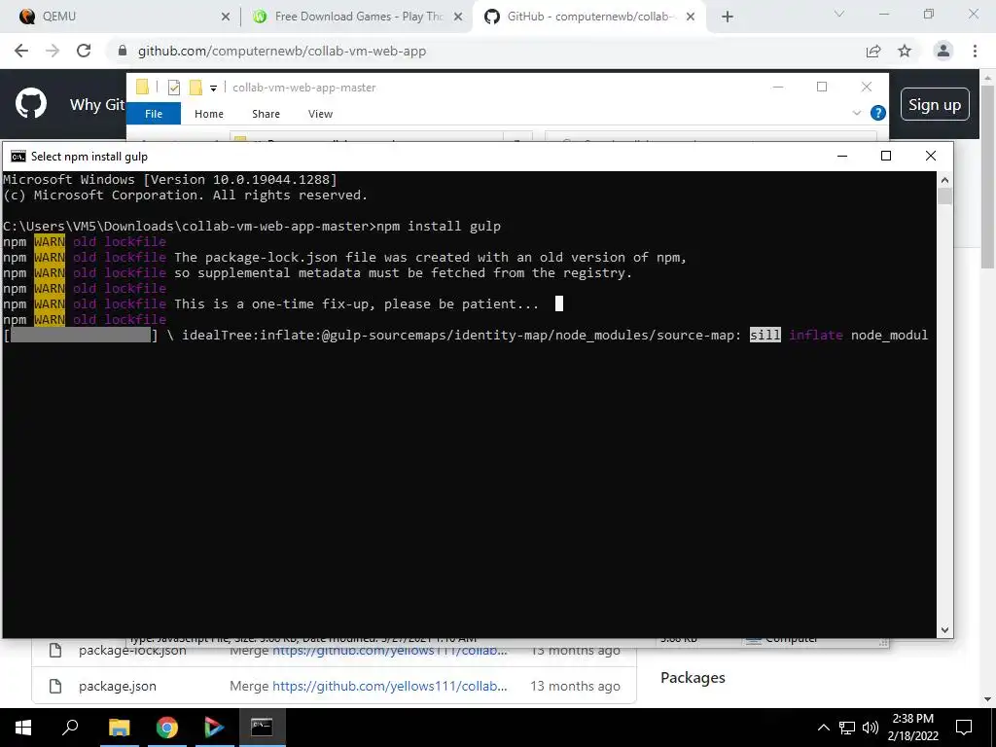Maximize the Explorer window
The height and width of the screenshot is (747, 996).
click(x=822, y=87)
